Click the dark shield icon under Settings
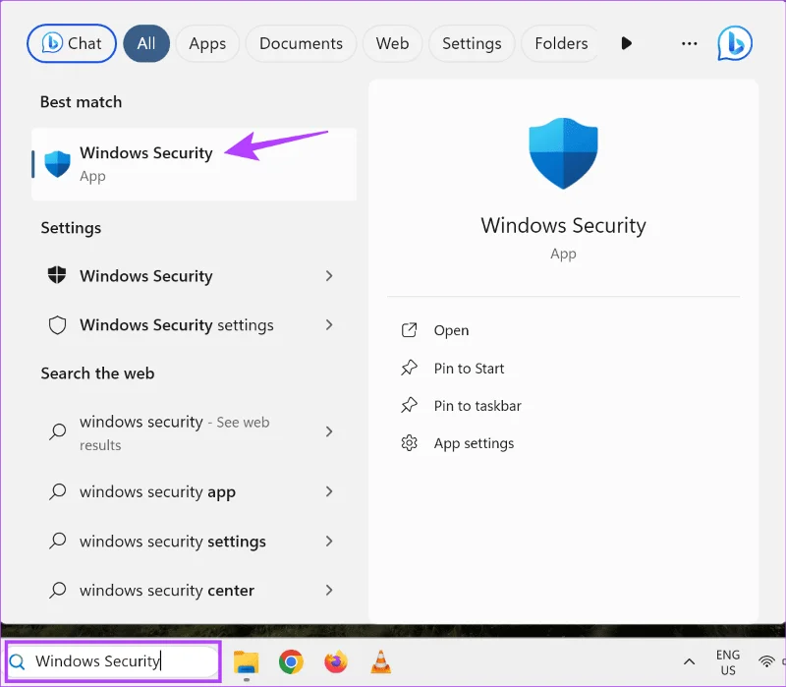 57,275
